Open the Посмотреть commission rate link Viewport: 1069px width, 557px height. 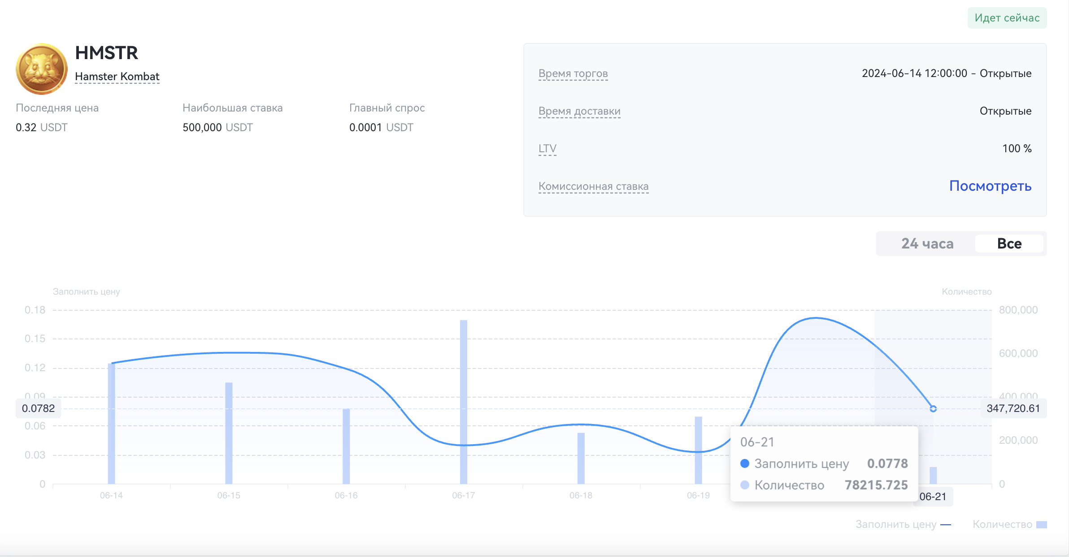tap(990, 186)
